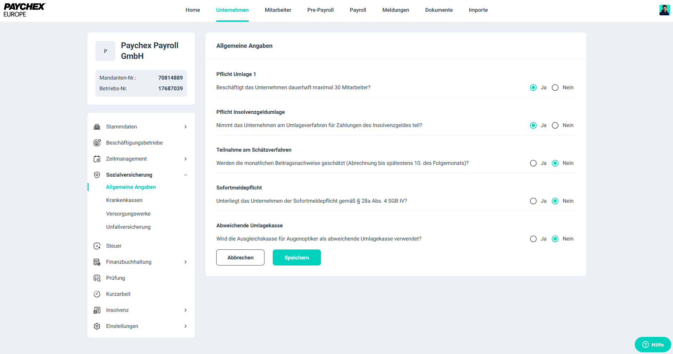673x354 pixels.
Task: Select Ja for Sofortmeldepflicht
Action: pos(533,201)
